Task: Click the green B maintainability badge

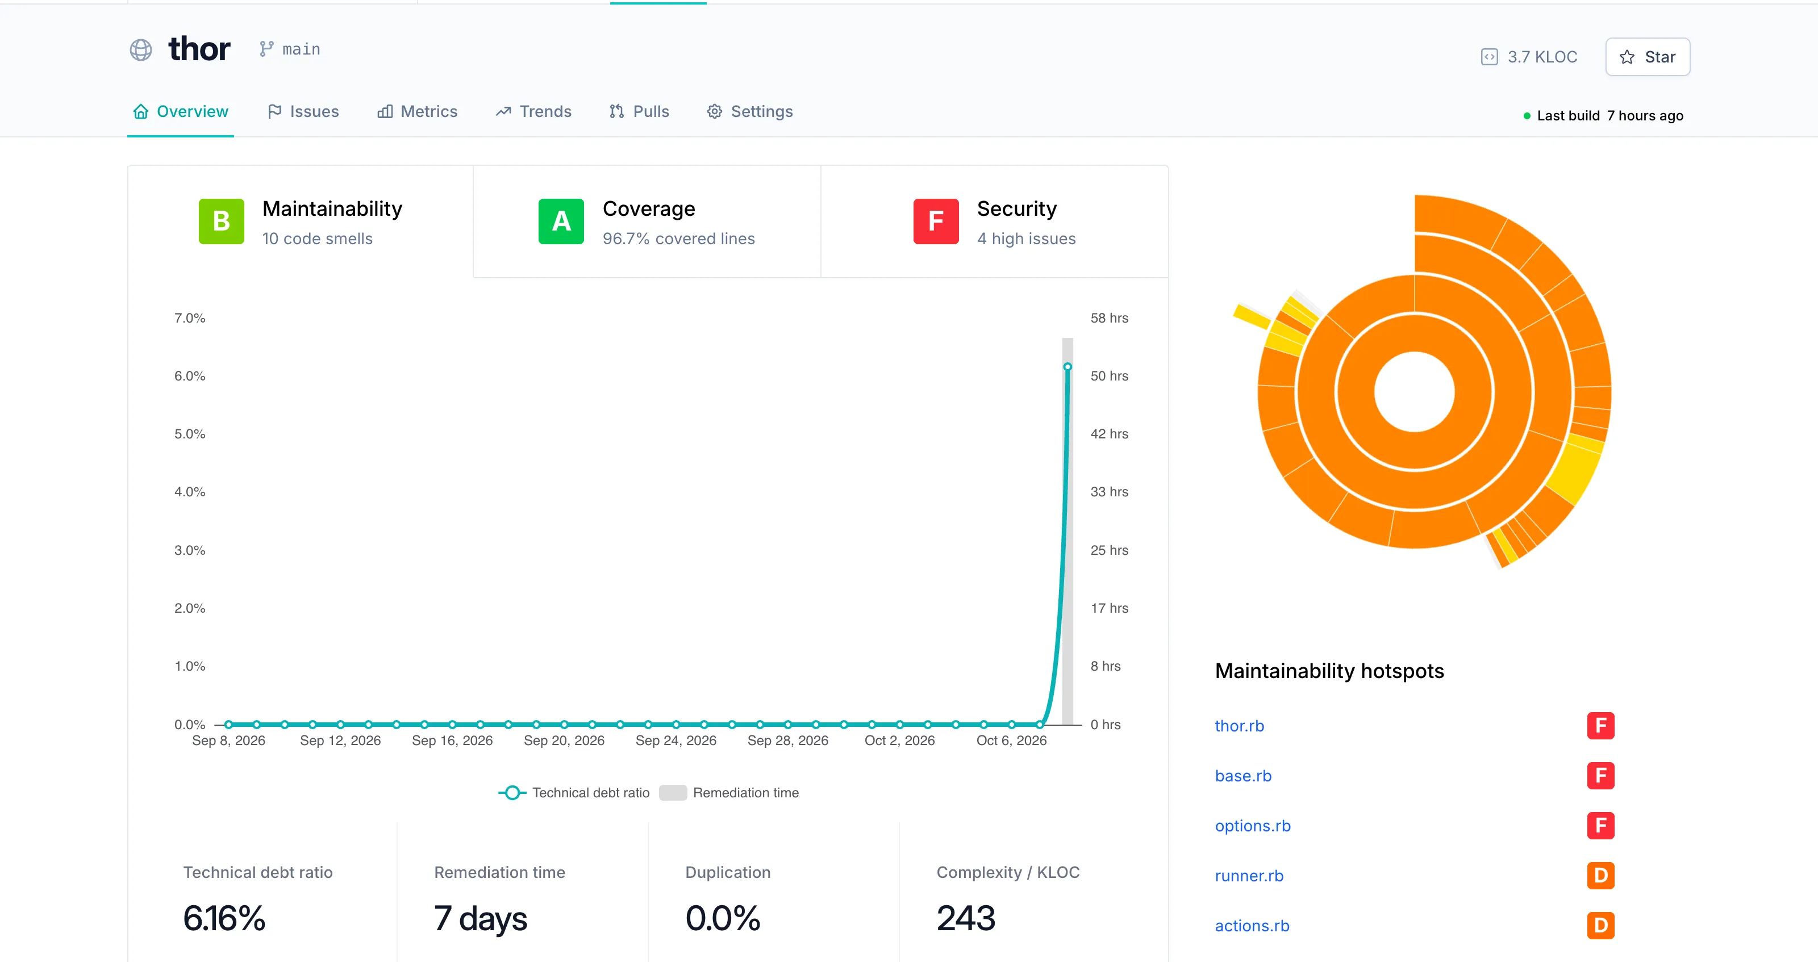Action: (222, 221)
